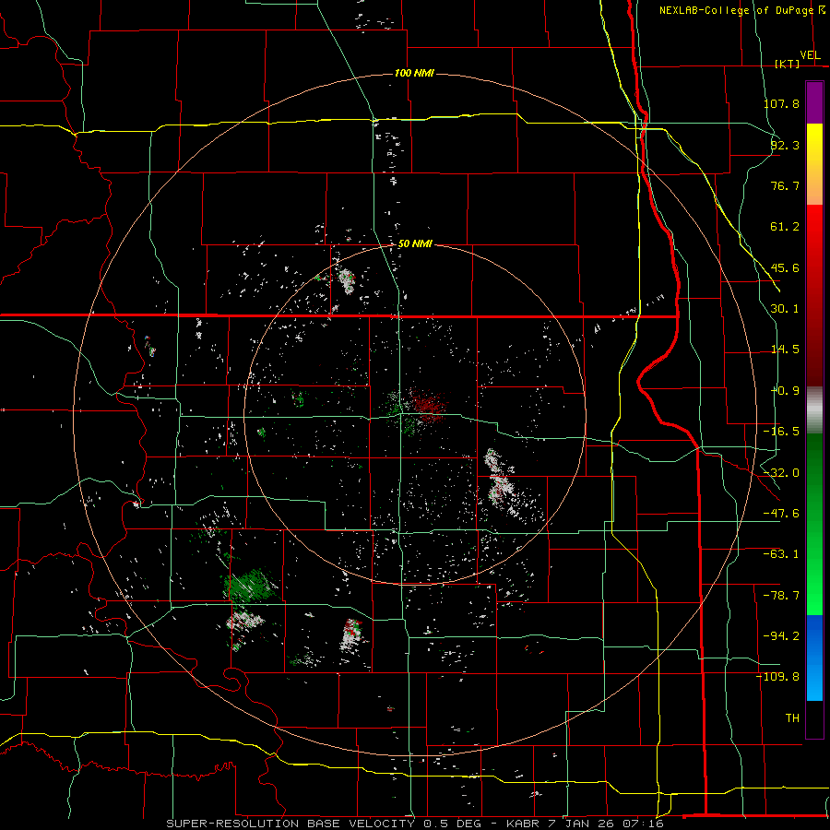Select the 76.7 velocity scale value
The width and height of the screenshot is (830, 830).
point(785,185)
